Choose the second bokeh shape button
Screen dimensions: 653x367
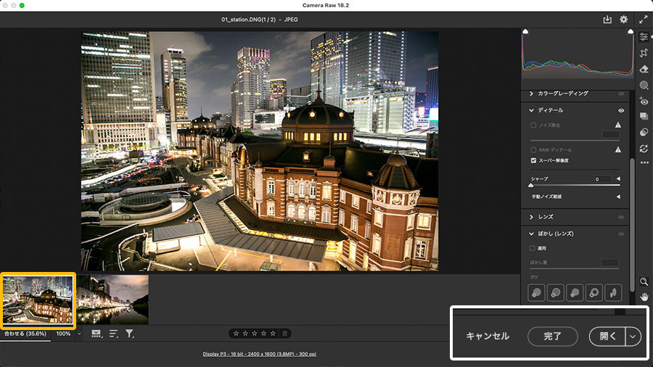(x=556, y=293)
